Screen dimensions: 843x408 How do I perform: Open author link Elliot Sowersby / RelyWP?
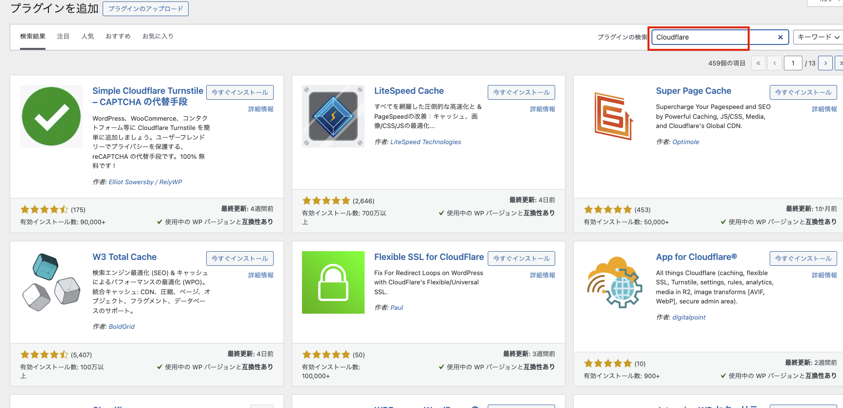pos(145,182)
